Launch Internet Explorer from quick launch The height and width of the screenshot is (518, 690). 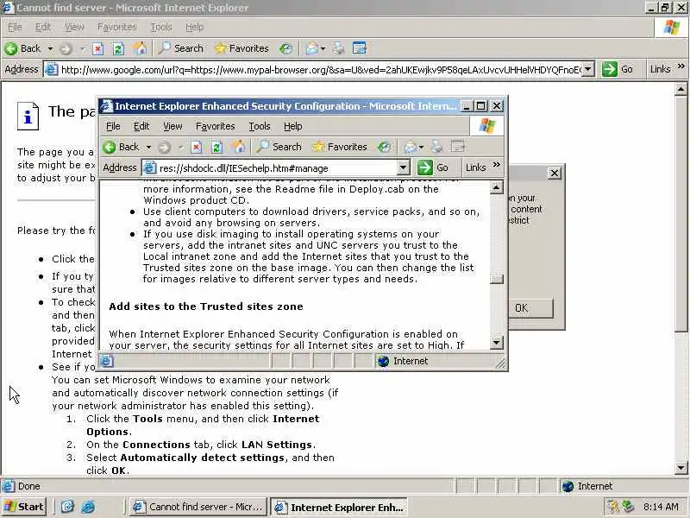pyautogui.click(x=88, y=507)
